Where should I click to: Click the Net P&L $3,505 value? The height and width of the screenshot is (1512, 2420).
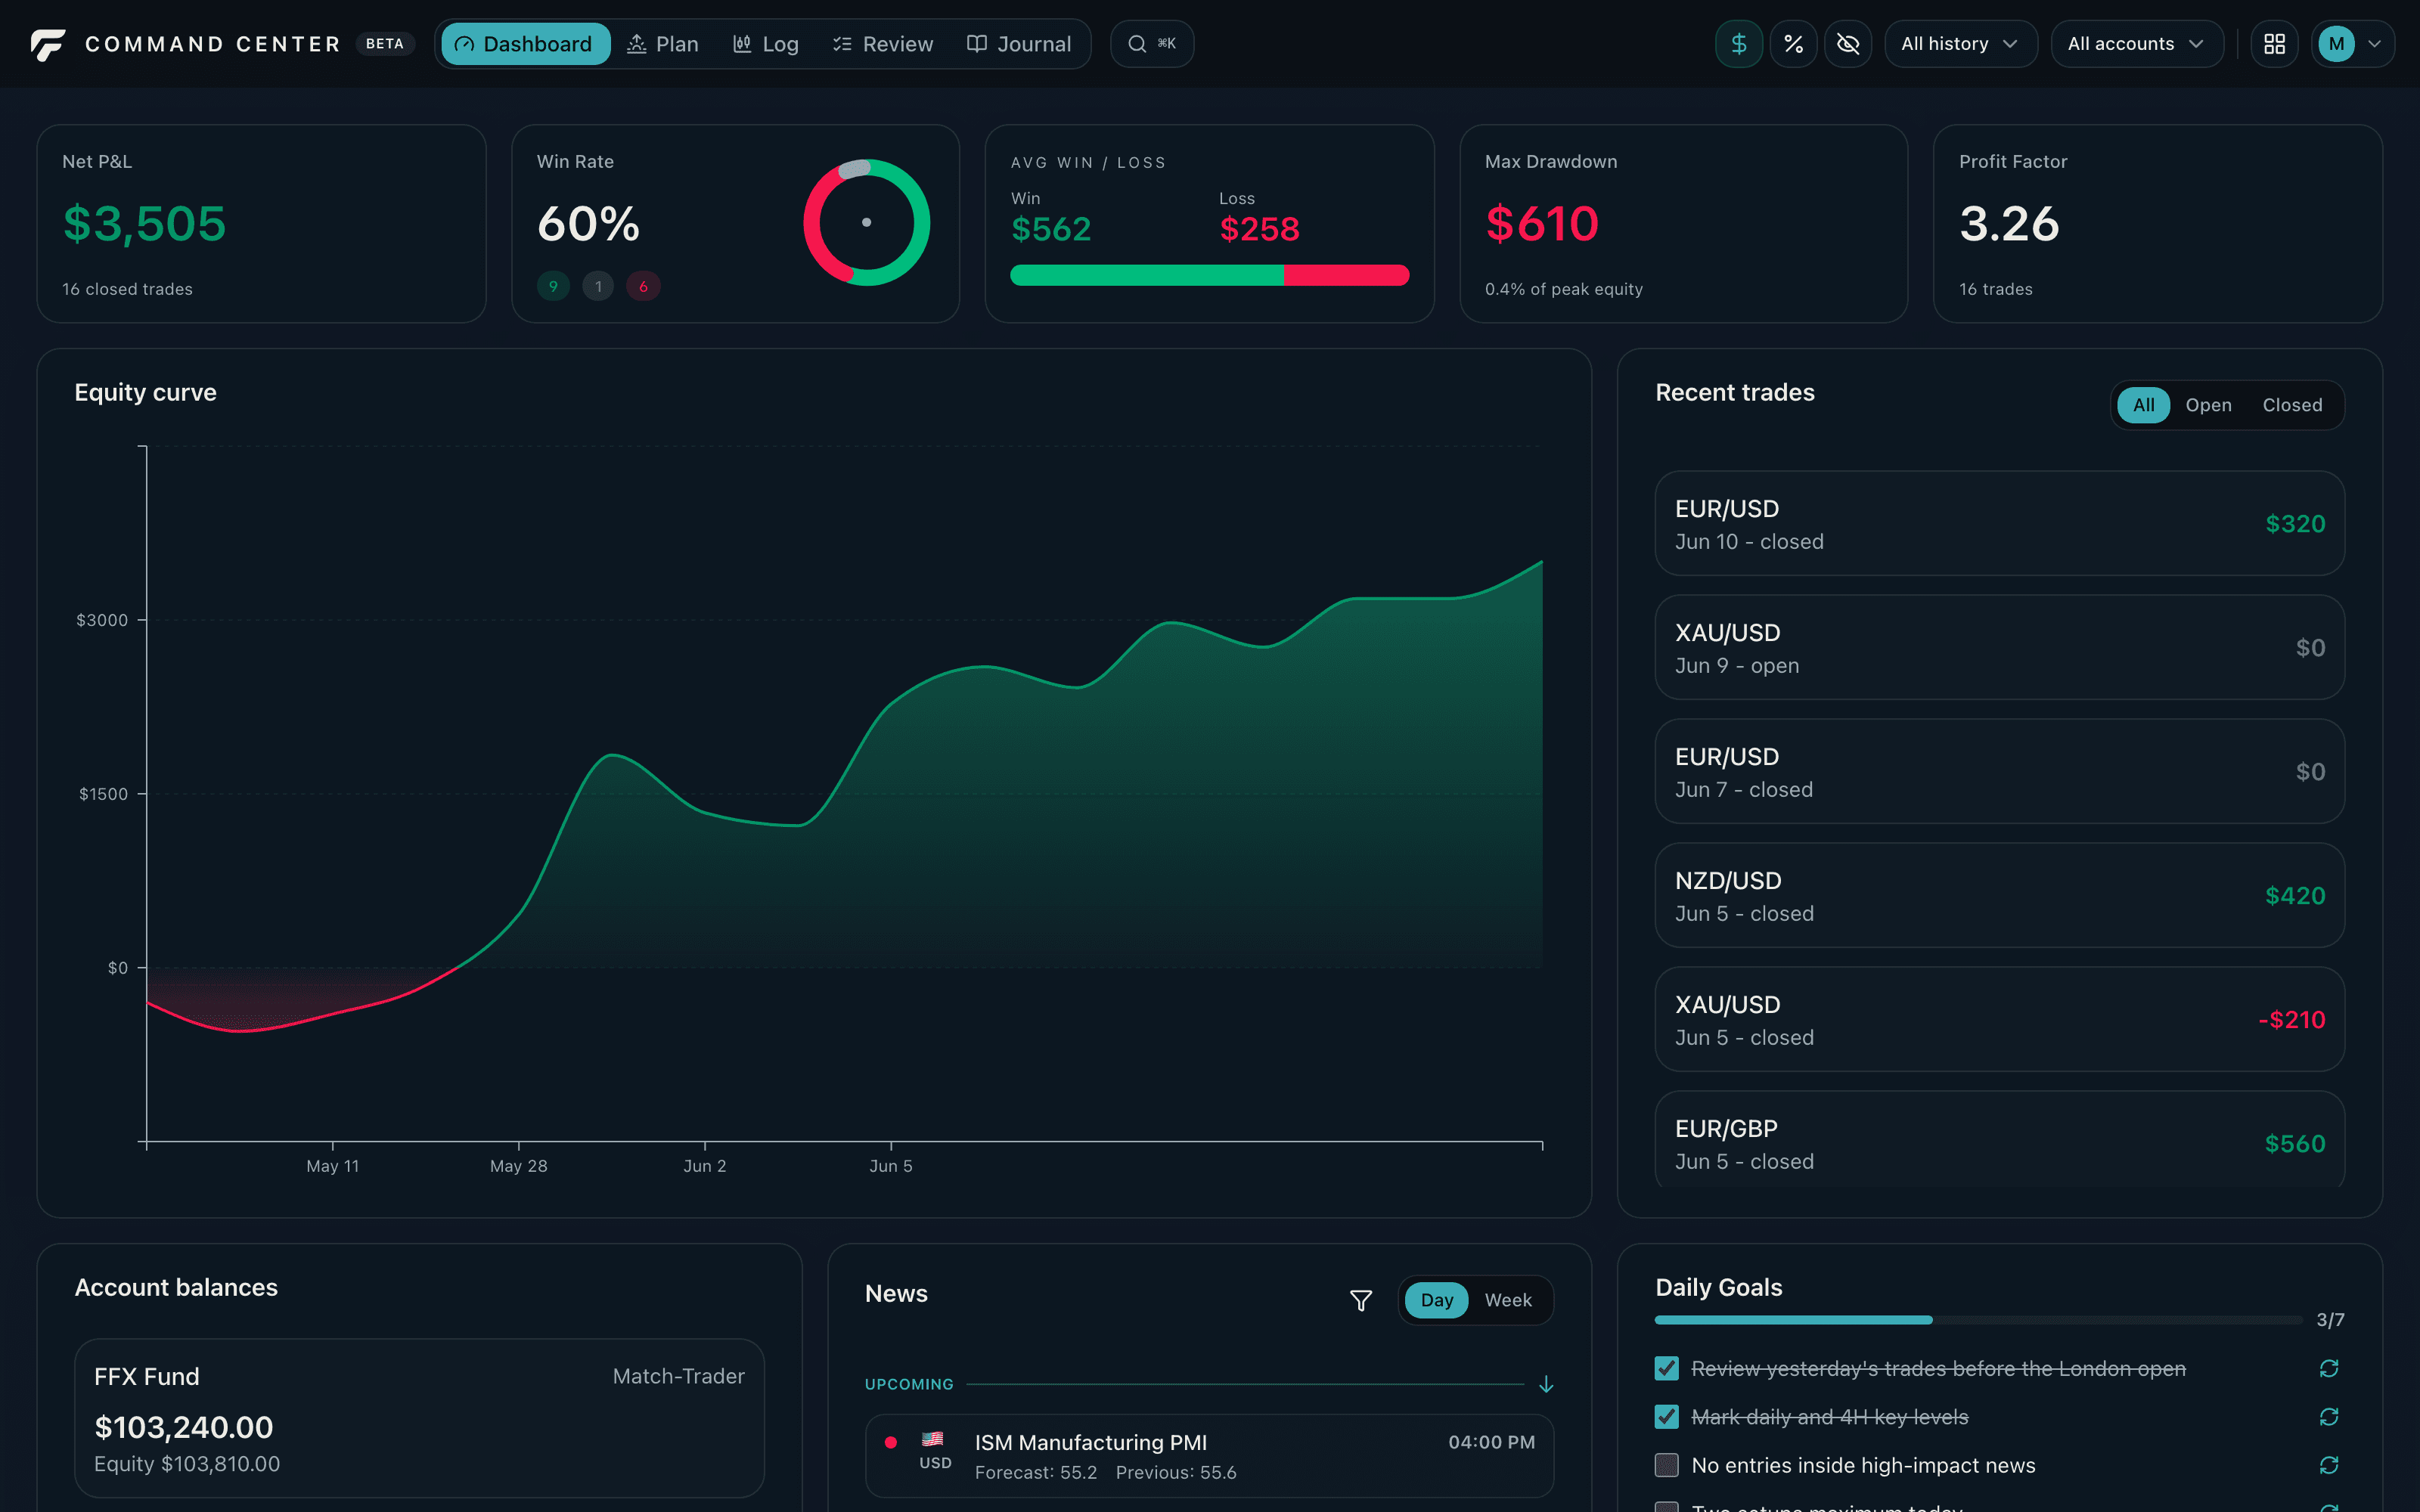pyautogui.click(x=145, y=223)
